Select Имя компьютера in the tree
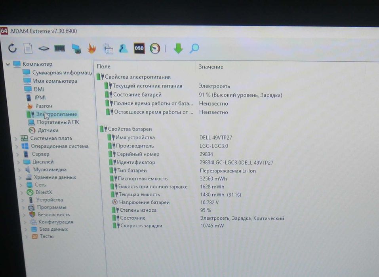This screenshot has width=379, height=277. pyautogui.click(x=50, y=81)
